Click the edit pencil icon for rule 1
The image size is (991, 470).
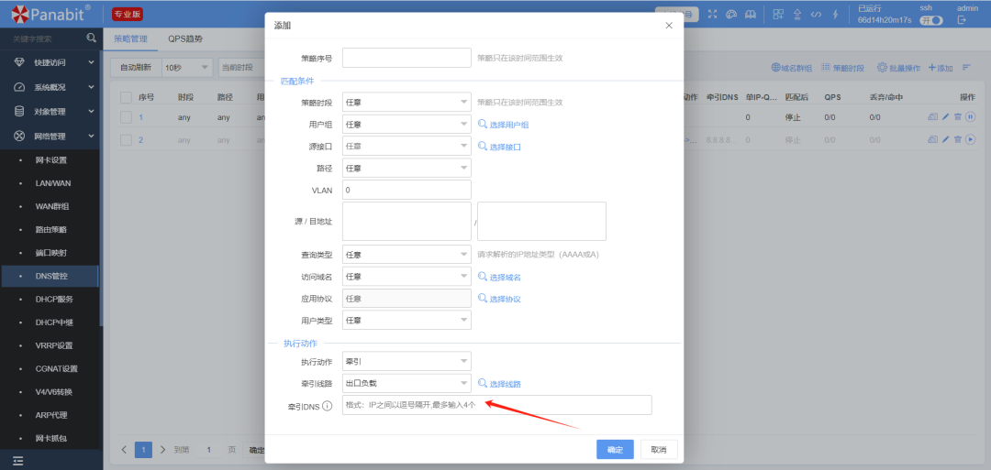[x=946, y=117]
